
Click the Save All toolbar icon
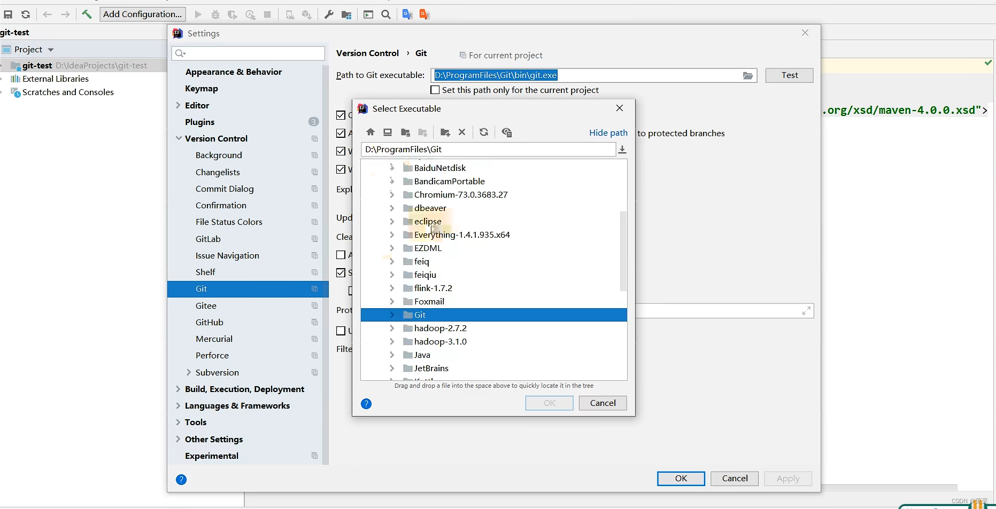[x=8, y=14]
